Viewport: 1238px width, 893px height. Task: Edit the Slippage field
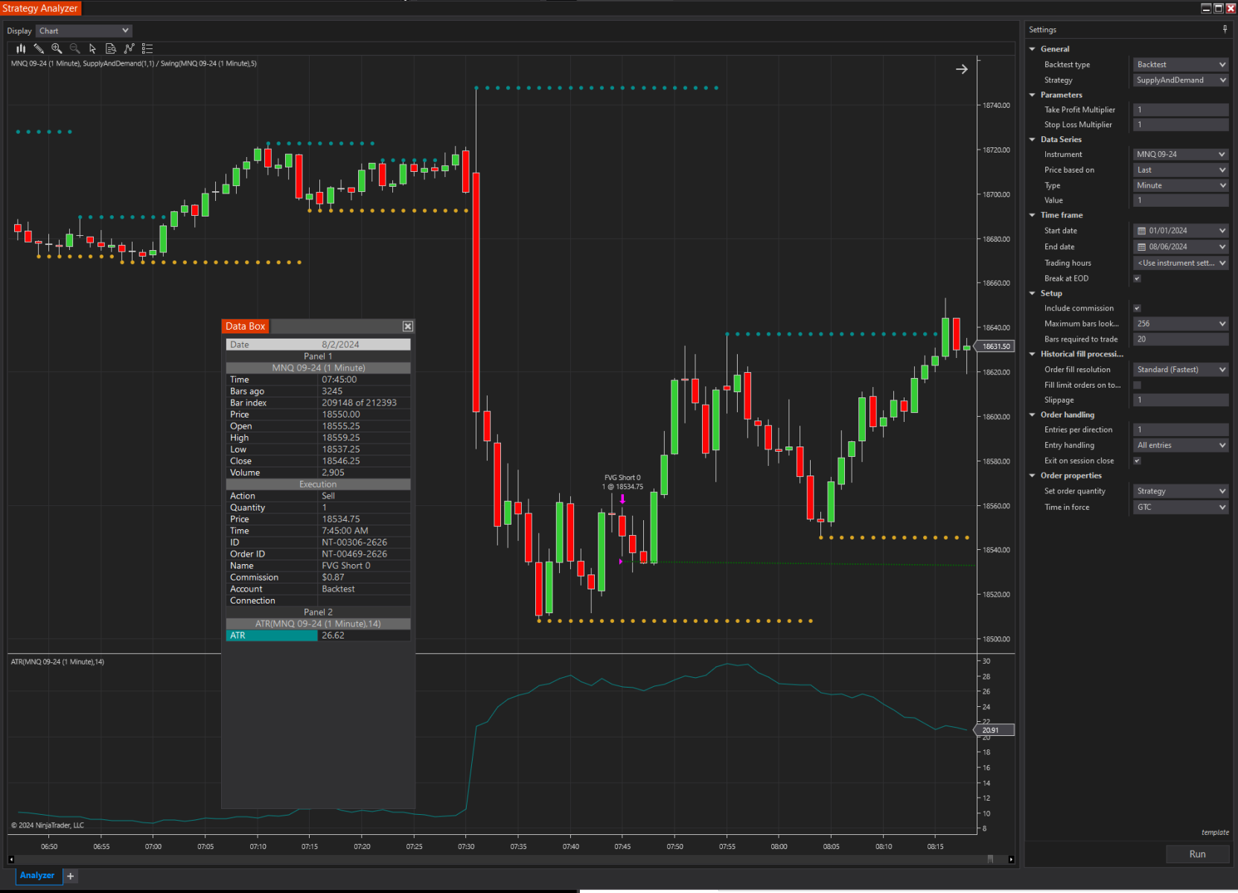(x=1181, y=400)
